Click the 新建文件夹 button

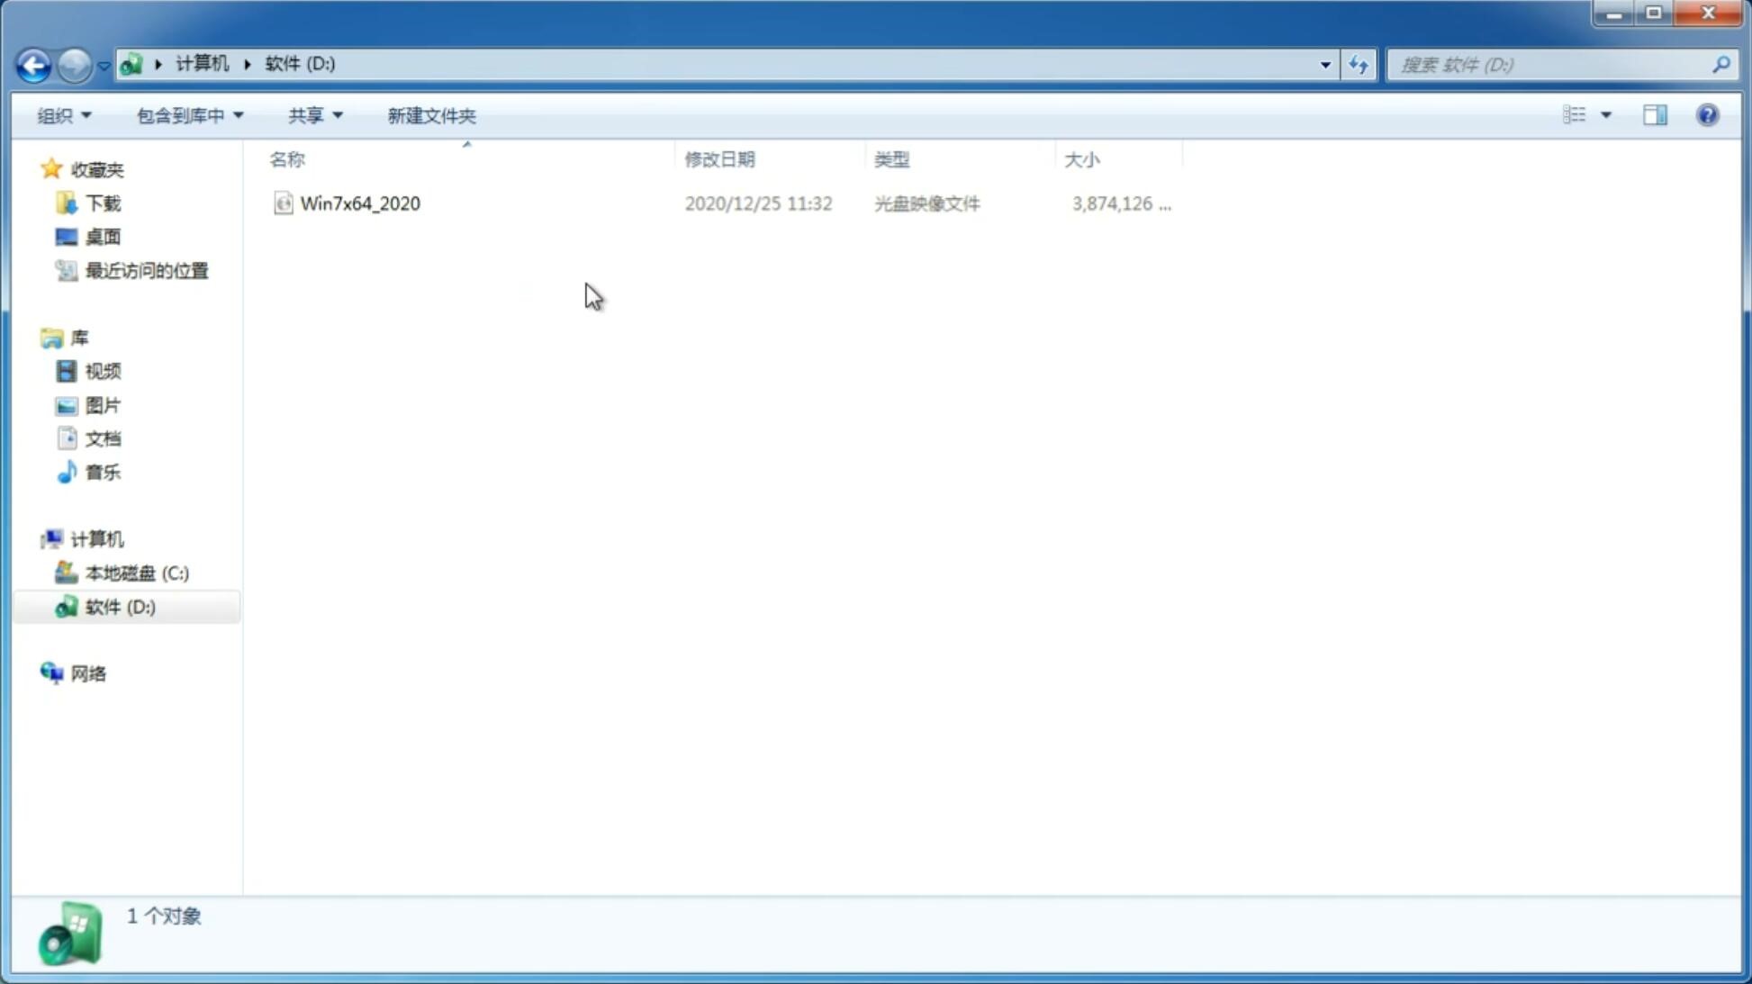(429, 114)
